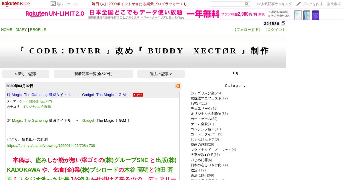Click the visitor counter 324530
This screenshot has height=180, width=343.
point(272,24)
